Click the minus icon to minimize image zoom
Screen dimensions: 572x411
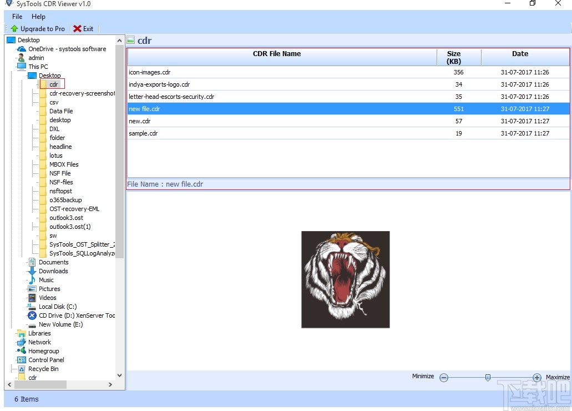(444, 377)
